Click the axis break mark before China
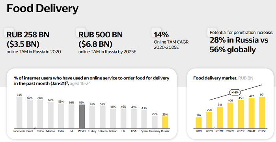The width and height of the screenshot is (276, 142). (35, 128)
